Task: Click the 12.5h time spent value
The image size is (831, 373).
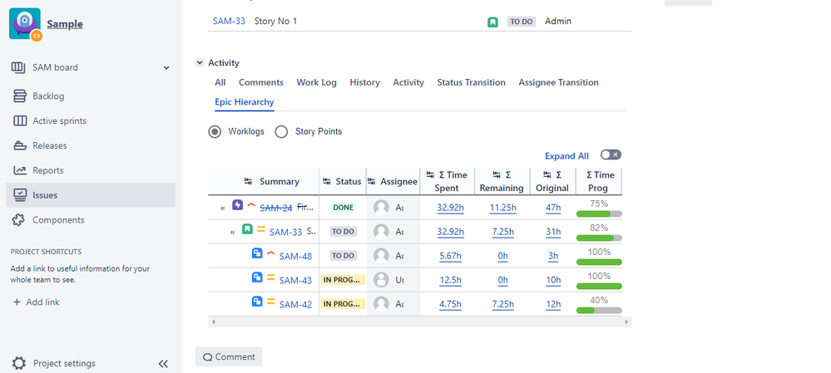Action: [451, 280]
